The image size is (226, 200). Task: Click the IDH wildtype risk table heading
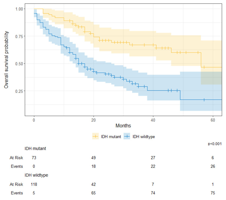pyautogui.click(x=36, y=175)
